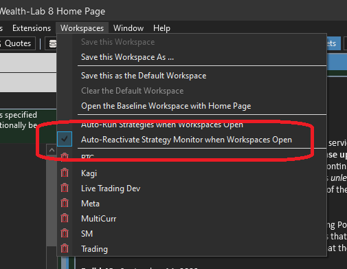Select Auto-Reactivate Strategy Monitor when Workspaces Open
Viewport: 347px width, 269px height.
coord(186,140)
